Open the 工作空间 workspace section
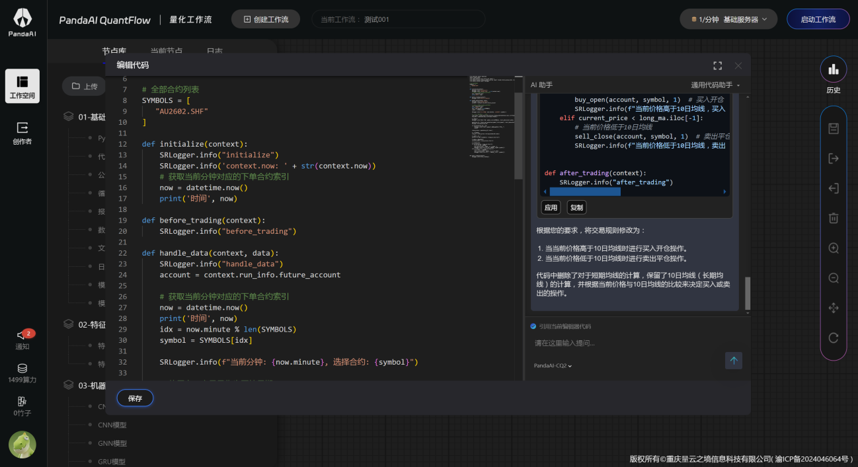This screenshot has width=858, height=467. click(x=22, y=87)
